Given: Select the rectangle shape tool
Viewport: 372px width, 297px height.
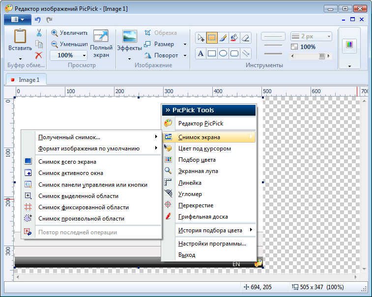Looking at the screenshot, I should (212, 53).
